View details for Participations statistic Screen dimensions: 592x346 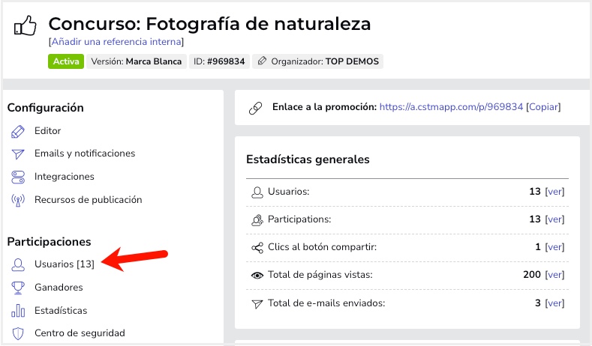pyautogui.click(x=554, y=219)
